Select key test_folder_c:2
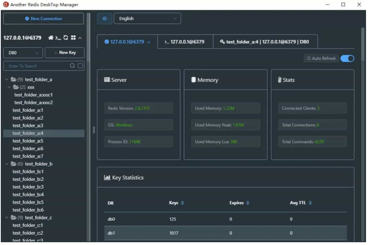Screen dimensions: 368x245 (28, 233)
